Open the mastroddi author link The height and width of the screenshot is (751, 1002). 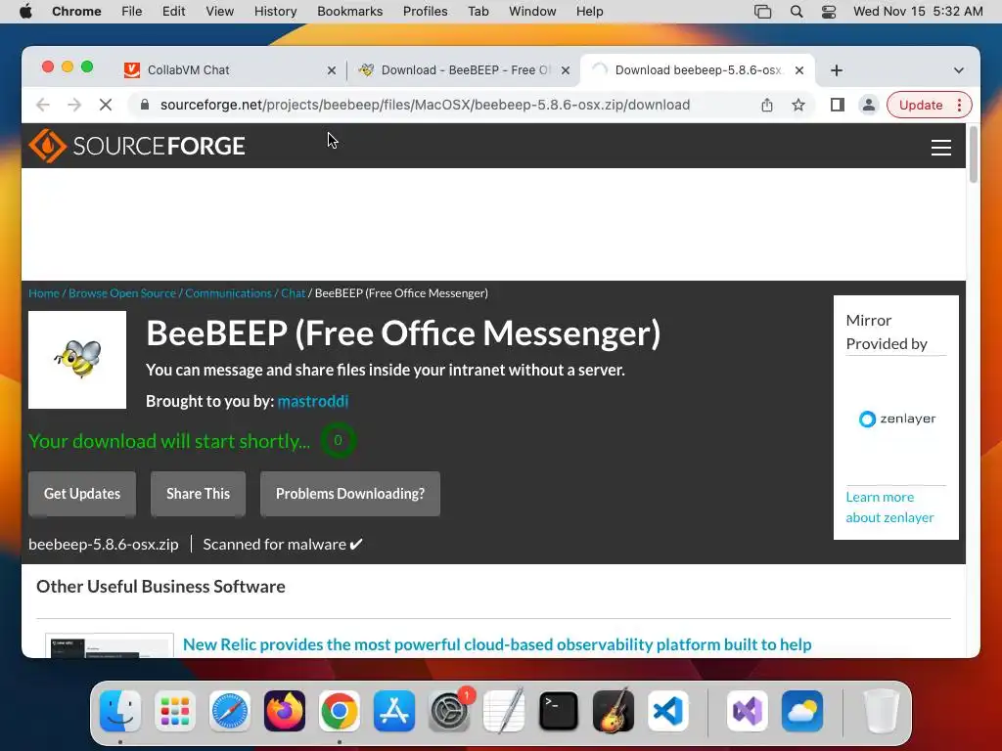pos(312,401)
